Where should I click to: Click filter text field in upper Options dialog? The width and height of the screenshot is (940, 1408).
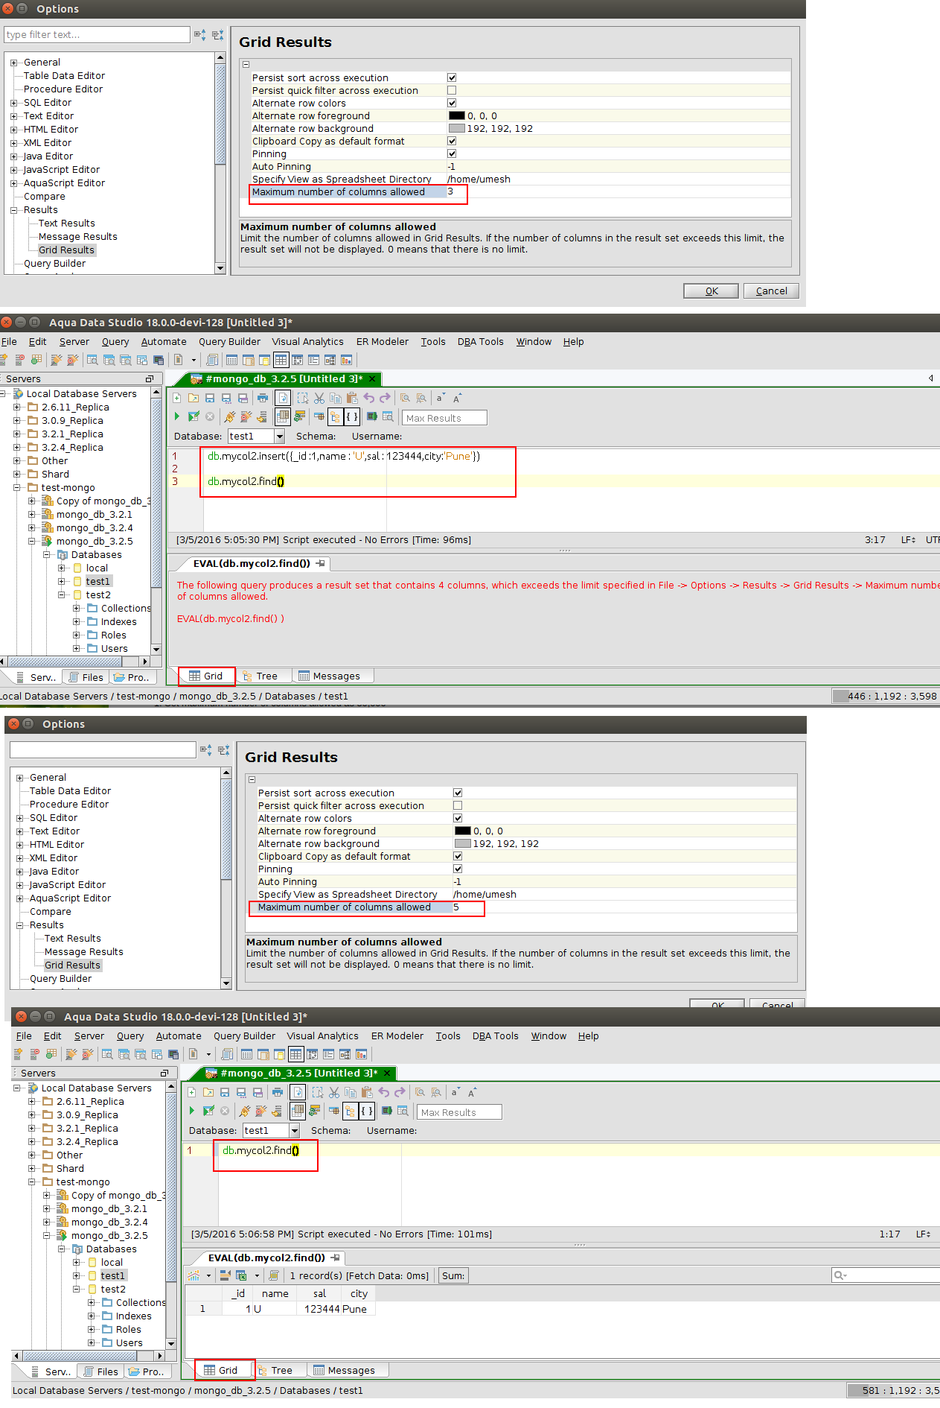pyautogui.click(x=97, y=35)
